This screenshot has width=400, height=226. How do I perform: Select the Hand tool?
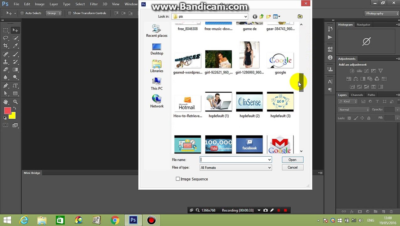(6, 102)
